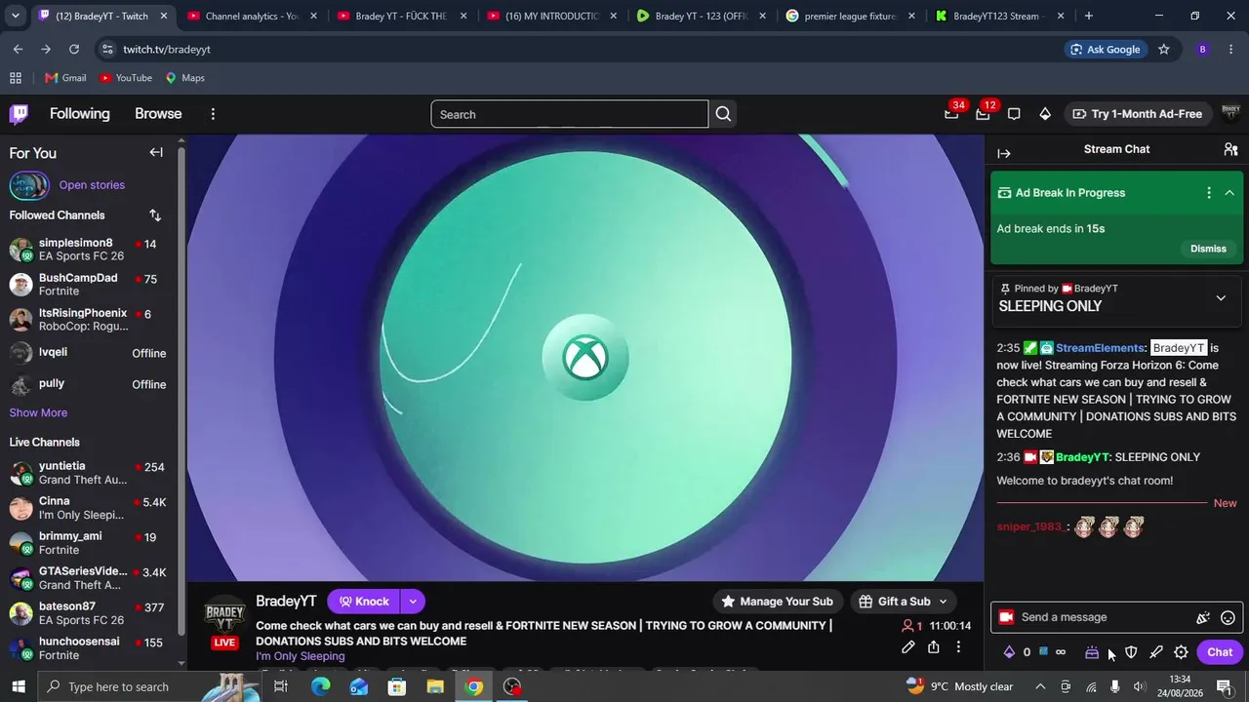The height and width of the screenshot is (702, 1249).
Task: Click the Manage Your Sub button
Action: click(777, 602)
